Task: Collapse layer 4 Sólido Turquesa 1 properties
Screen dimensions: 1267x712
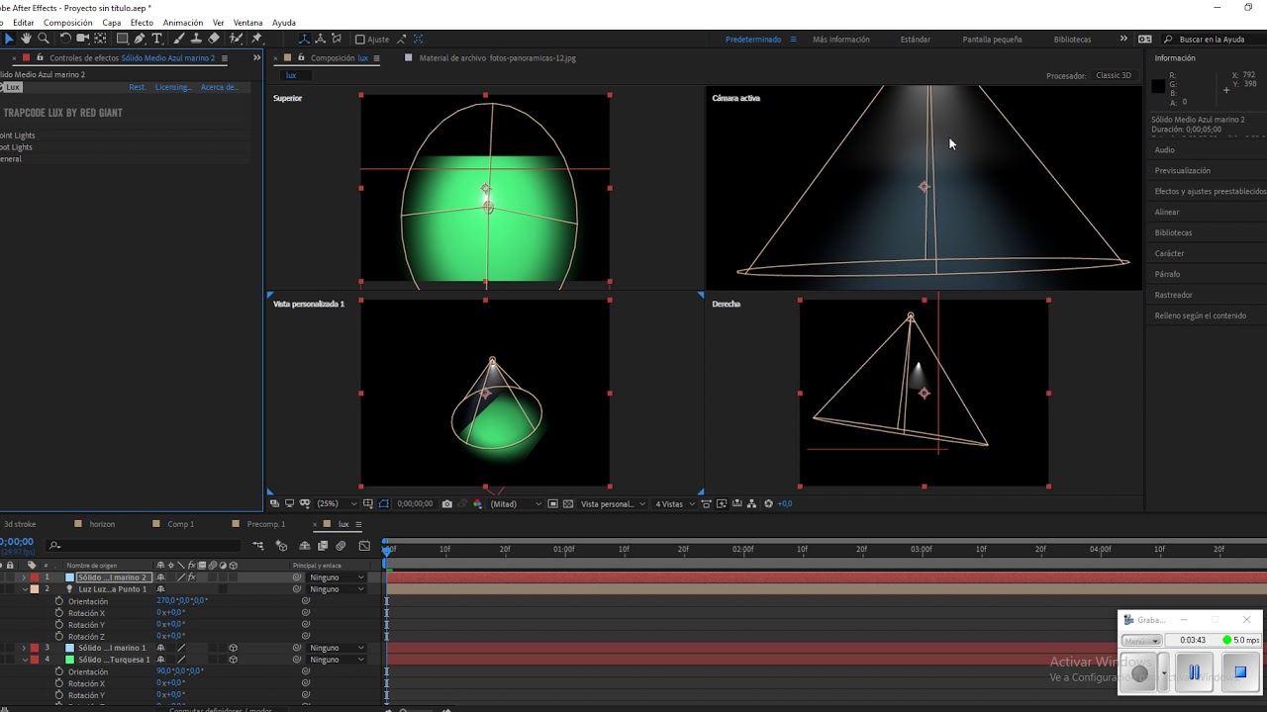Action: click(24, 660)
